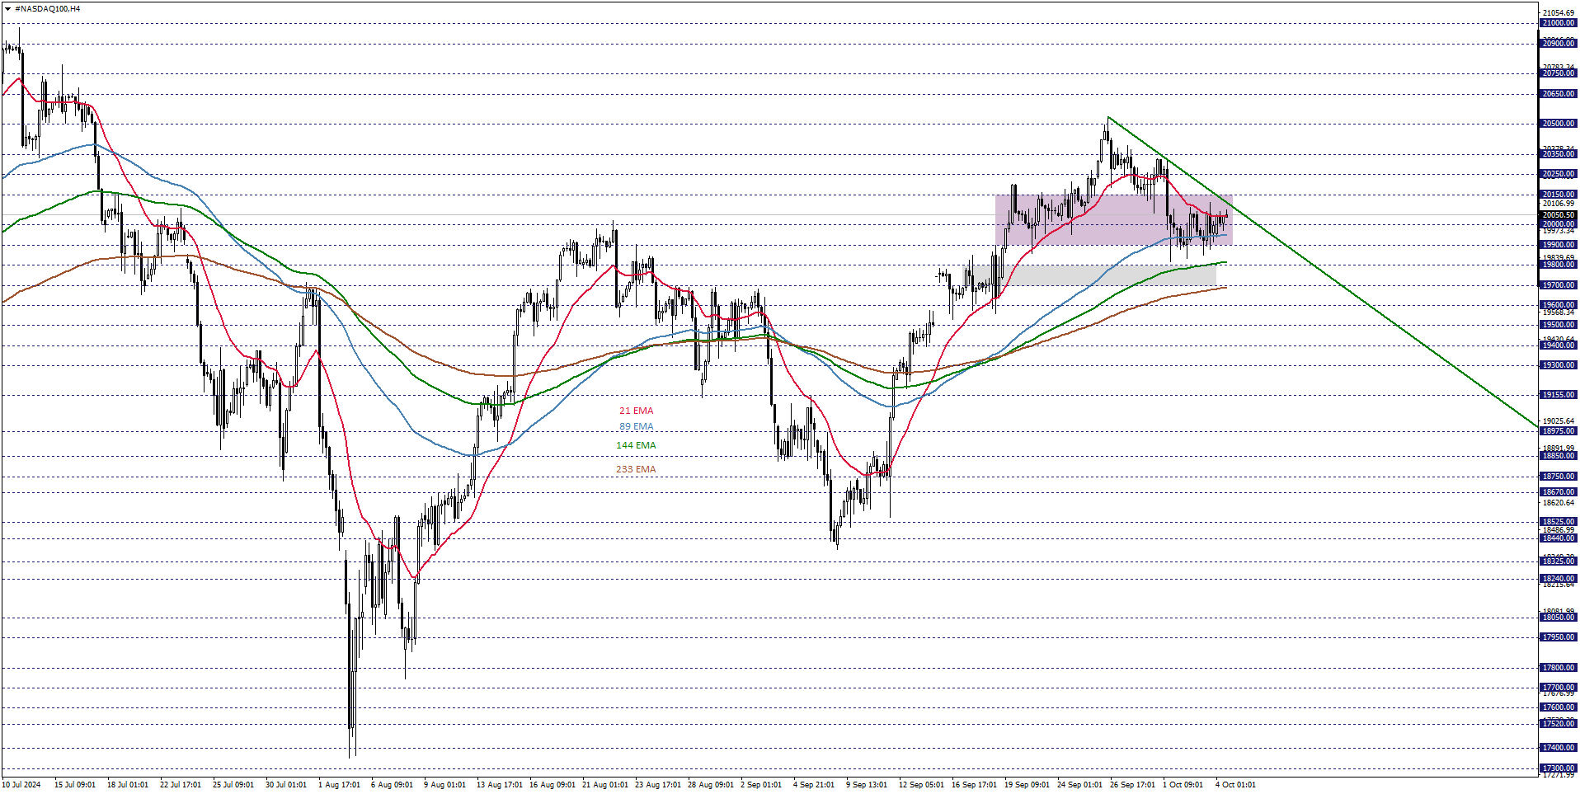The image size is (1580, 794).
Task: Select the 89 EMA text label
Action: click(x=636, y=427)
